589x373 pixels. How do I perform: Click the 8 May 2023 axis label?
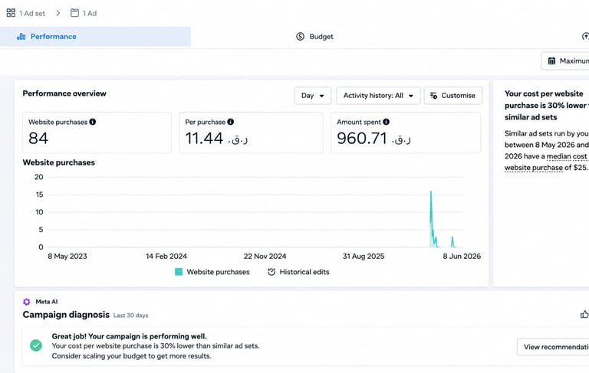(67, 257)
